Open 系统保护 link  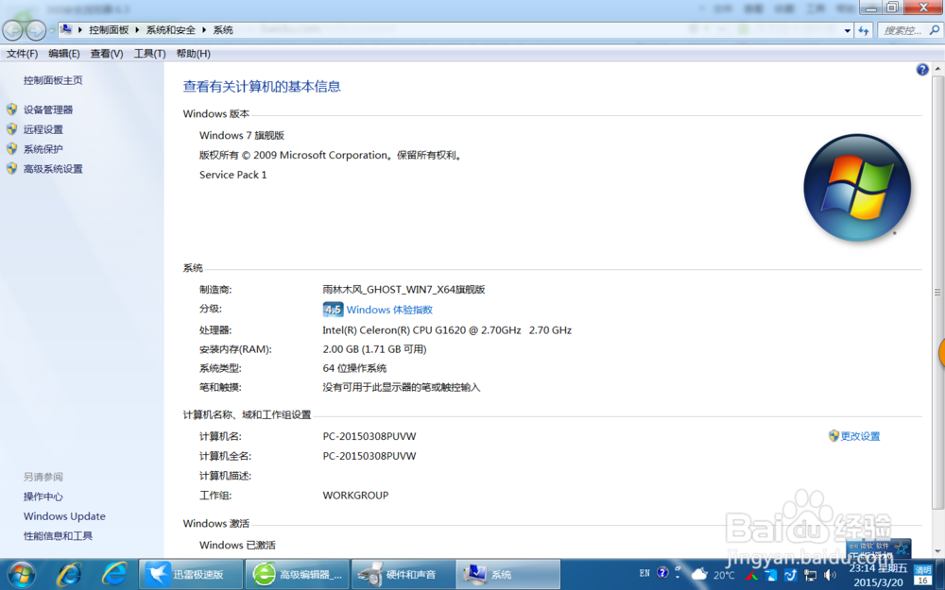[x=43, y=149]
